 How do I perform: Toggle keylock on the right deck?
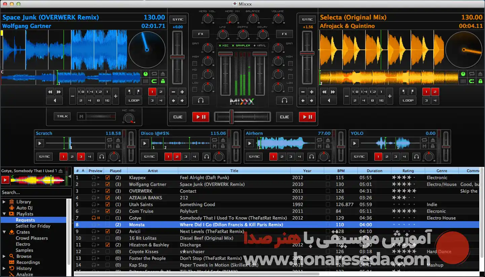[x=481, y=81]
